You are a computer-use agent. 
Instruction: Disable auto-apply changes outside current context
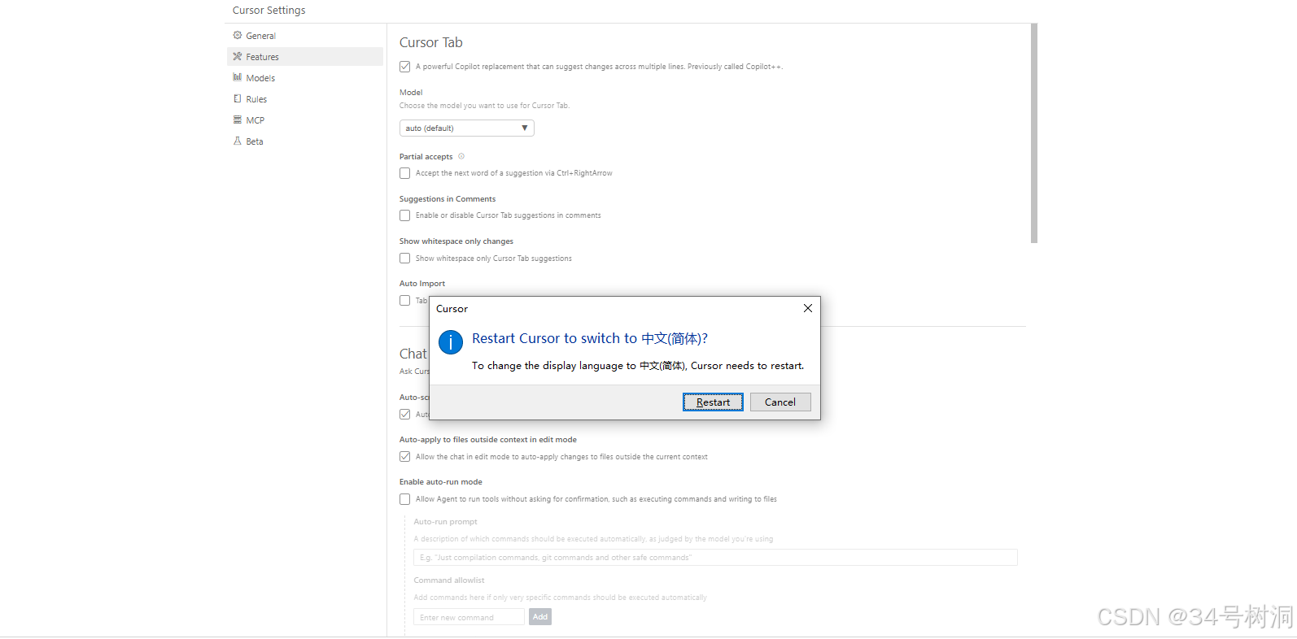[x=404, y=456]
